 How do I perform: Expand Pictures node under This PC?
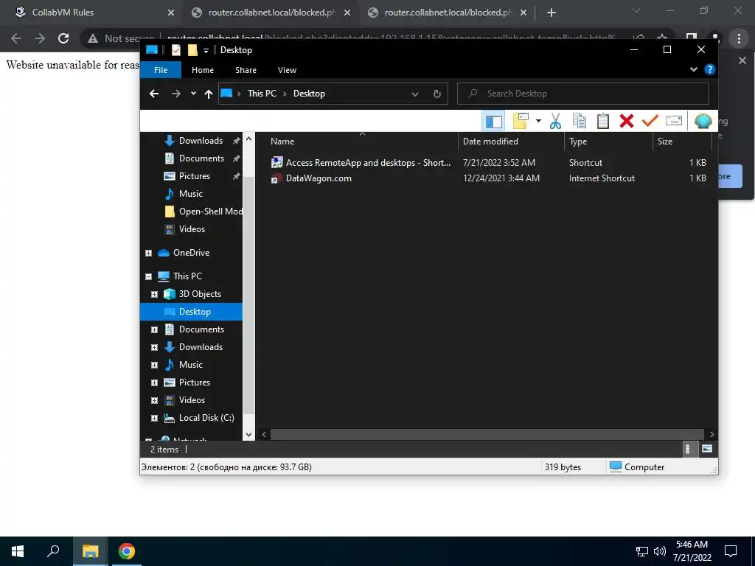pos(155,383)
